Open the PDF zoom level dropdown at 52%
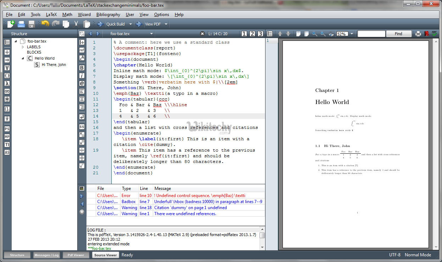 [352, 34]
